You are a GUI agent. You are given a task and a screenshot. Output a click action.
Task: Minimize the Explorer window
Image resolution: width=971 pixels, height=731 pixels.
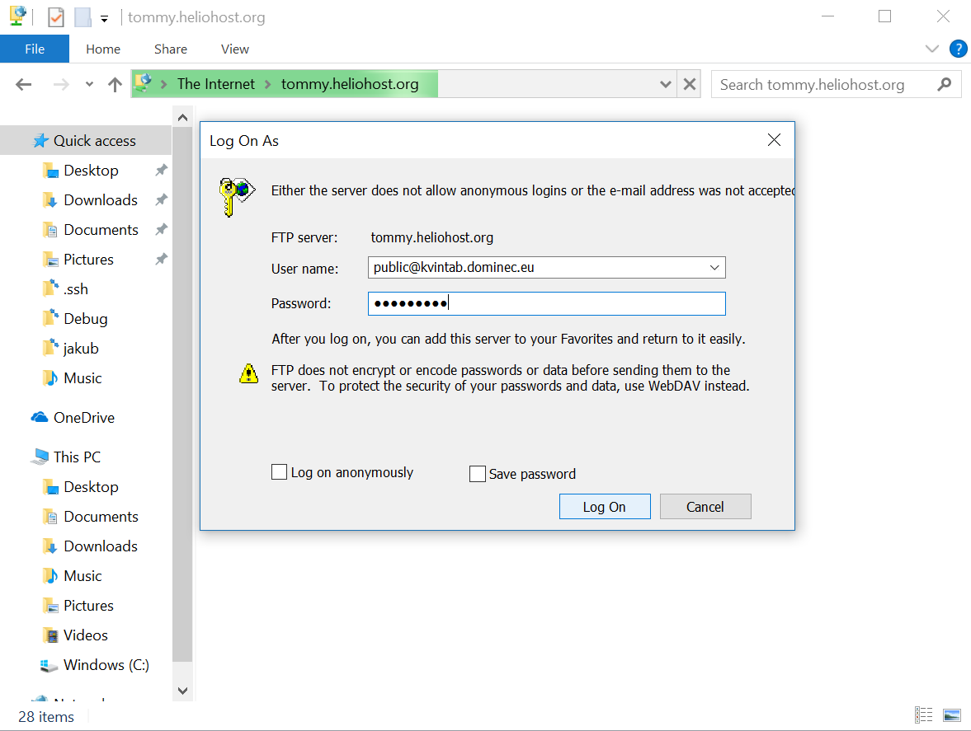(828, 16)
